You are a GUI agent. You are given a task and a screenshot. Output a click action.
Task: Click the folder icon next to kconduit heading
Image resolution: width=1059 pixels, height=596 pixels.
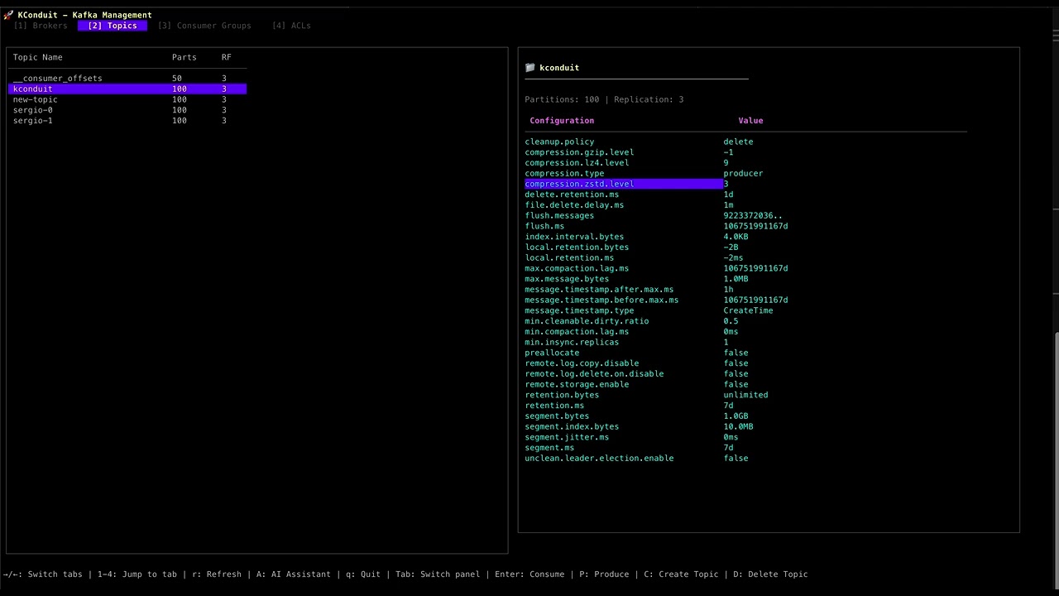pos(529,68)
